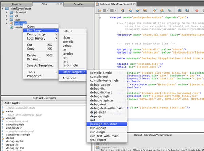The image size is (204, 151).
Task: Select the clean target in submenu
Action: [x=66, y=38]
